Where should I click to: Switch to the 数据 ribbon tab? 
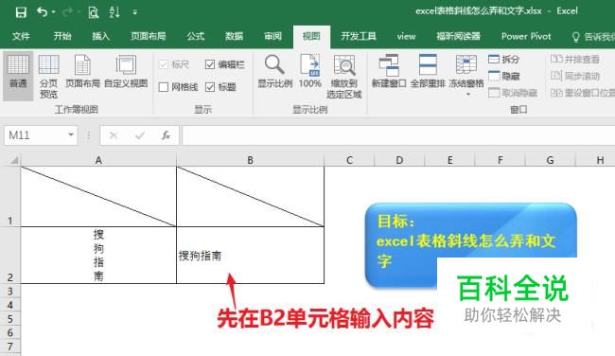(x=234, y=36)
